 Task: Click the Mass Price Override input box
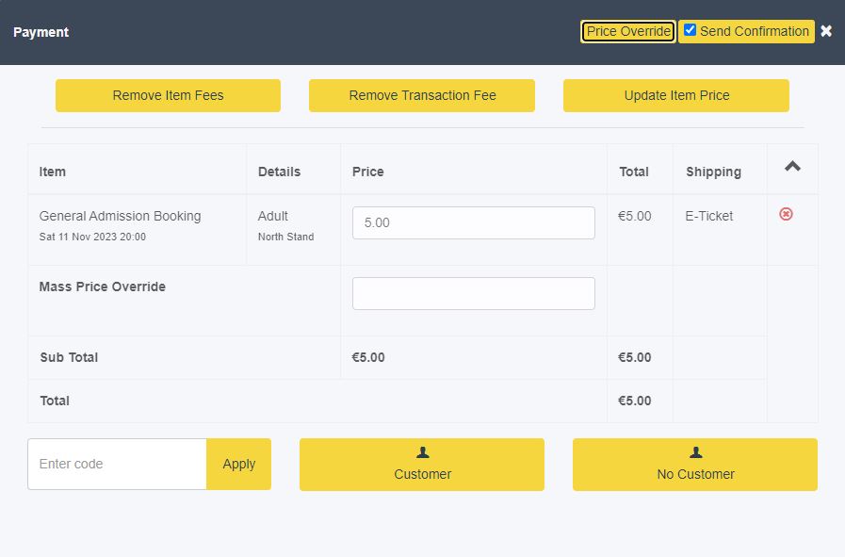474,293
